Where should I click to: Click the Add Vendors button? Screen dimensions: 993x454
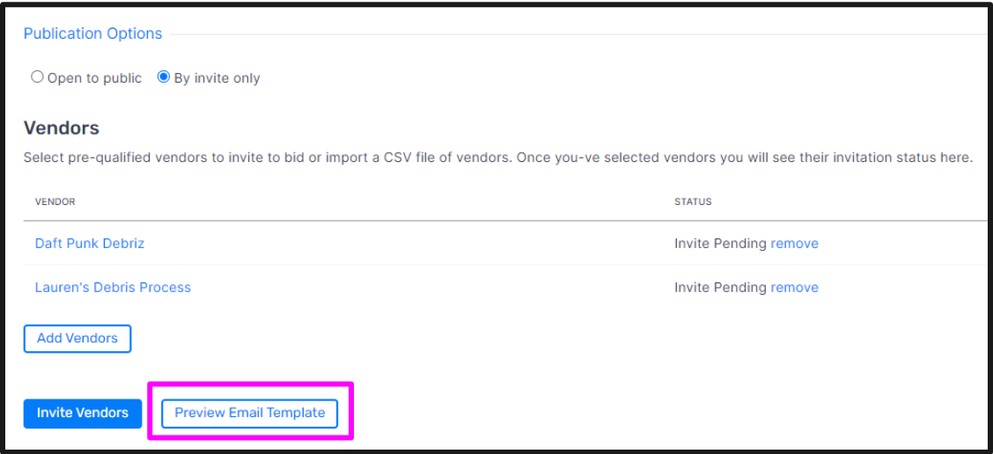coord(77,338)
